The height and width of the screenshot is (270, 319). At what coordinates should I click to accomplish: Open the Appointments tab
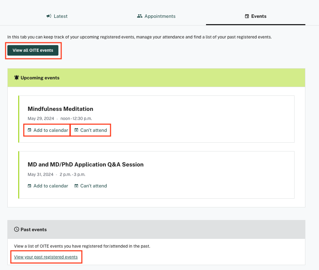tap(156, 16)
